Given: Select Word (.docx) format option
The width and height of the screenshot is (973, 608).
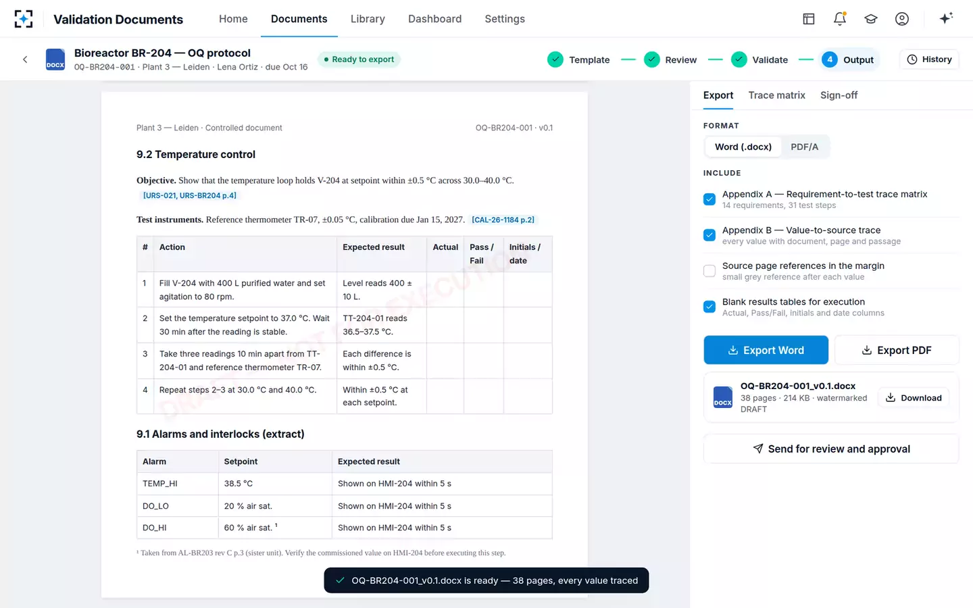Looking at the screenshot, I should (x=743, y=147).
